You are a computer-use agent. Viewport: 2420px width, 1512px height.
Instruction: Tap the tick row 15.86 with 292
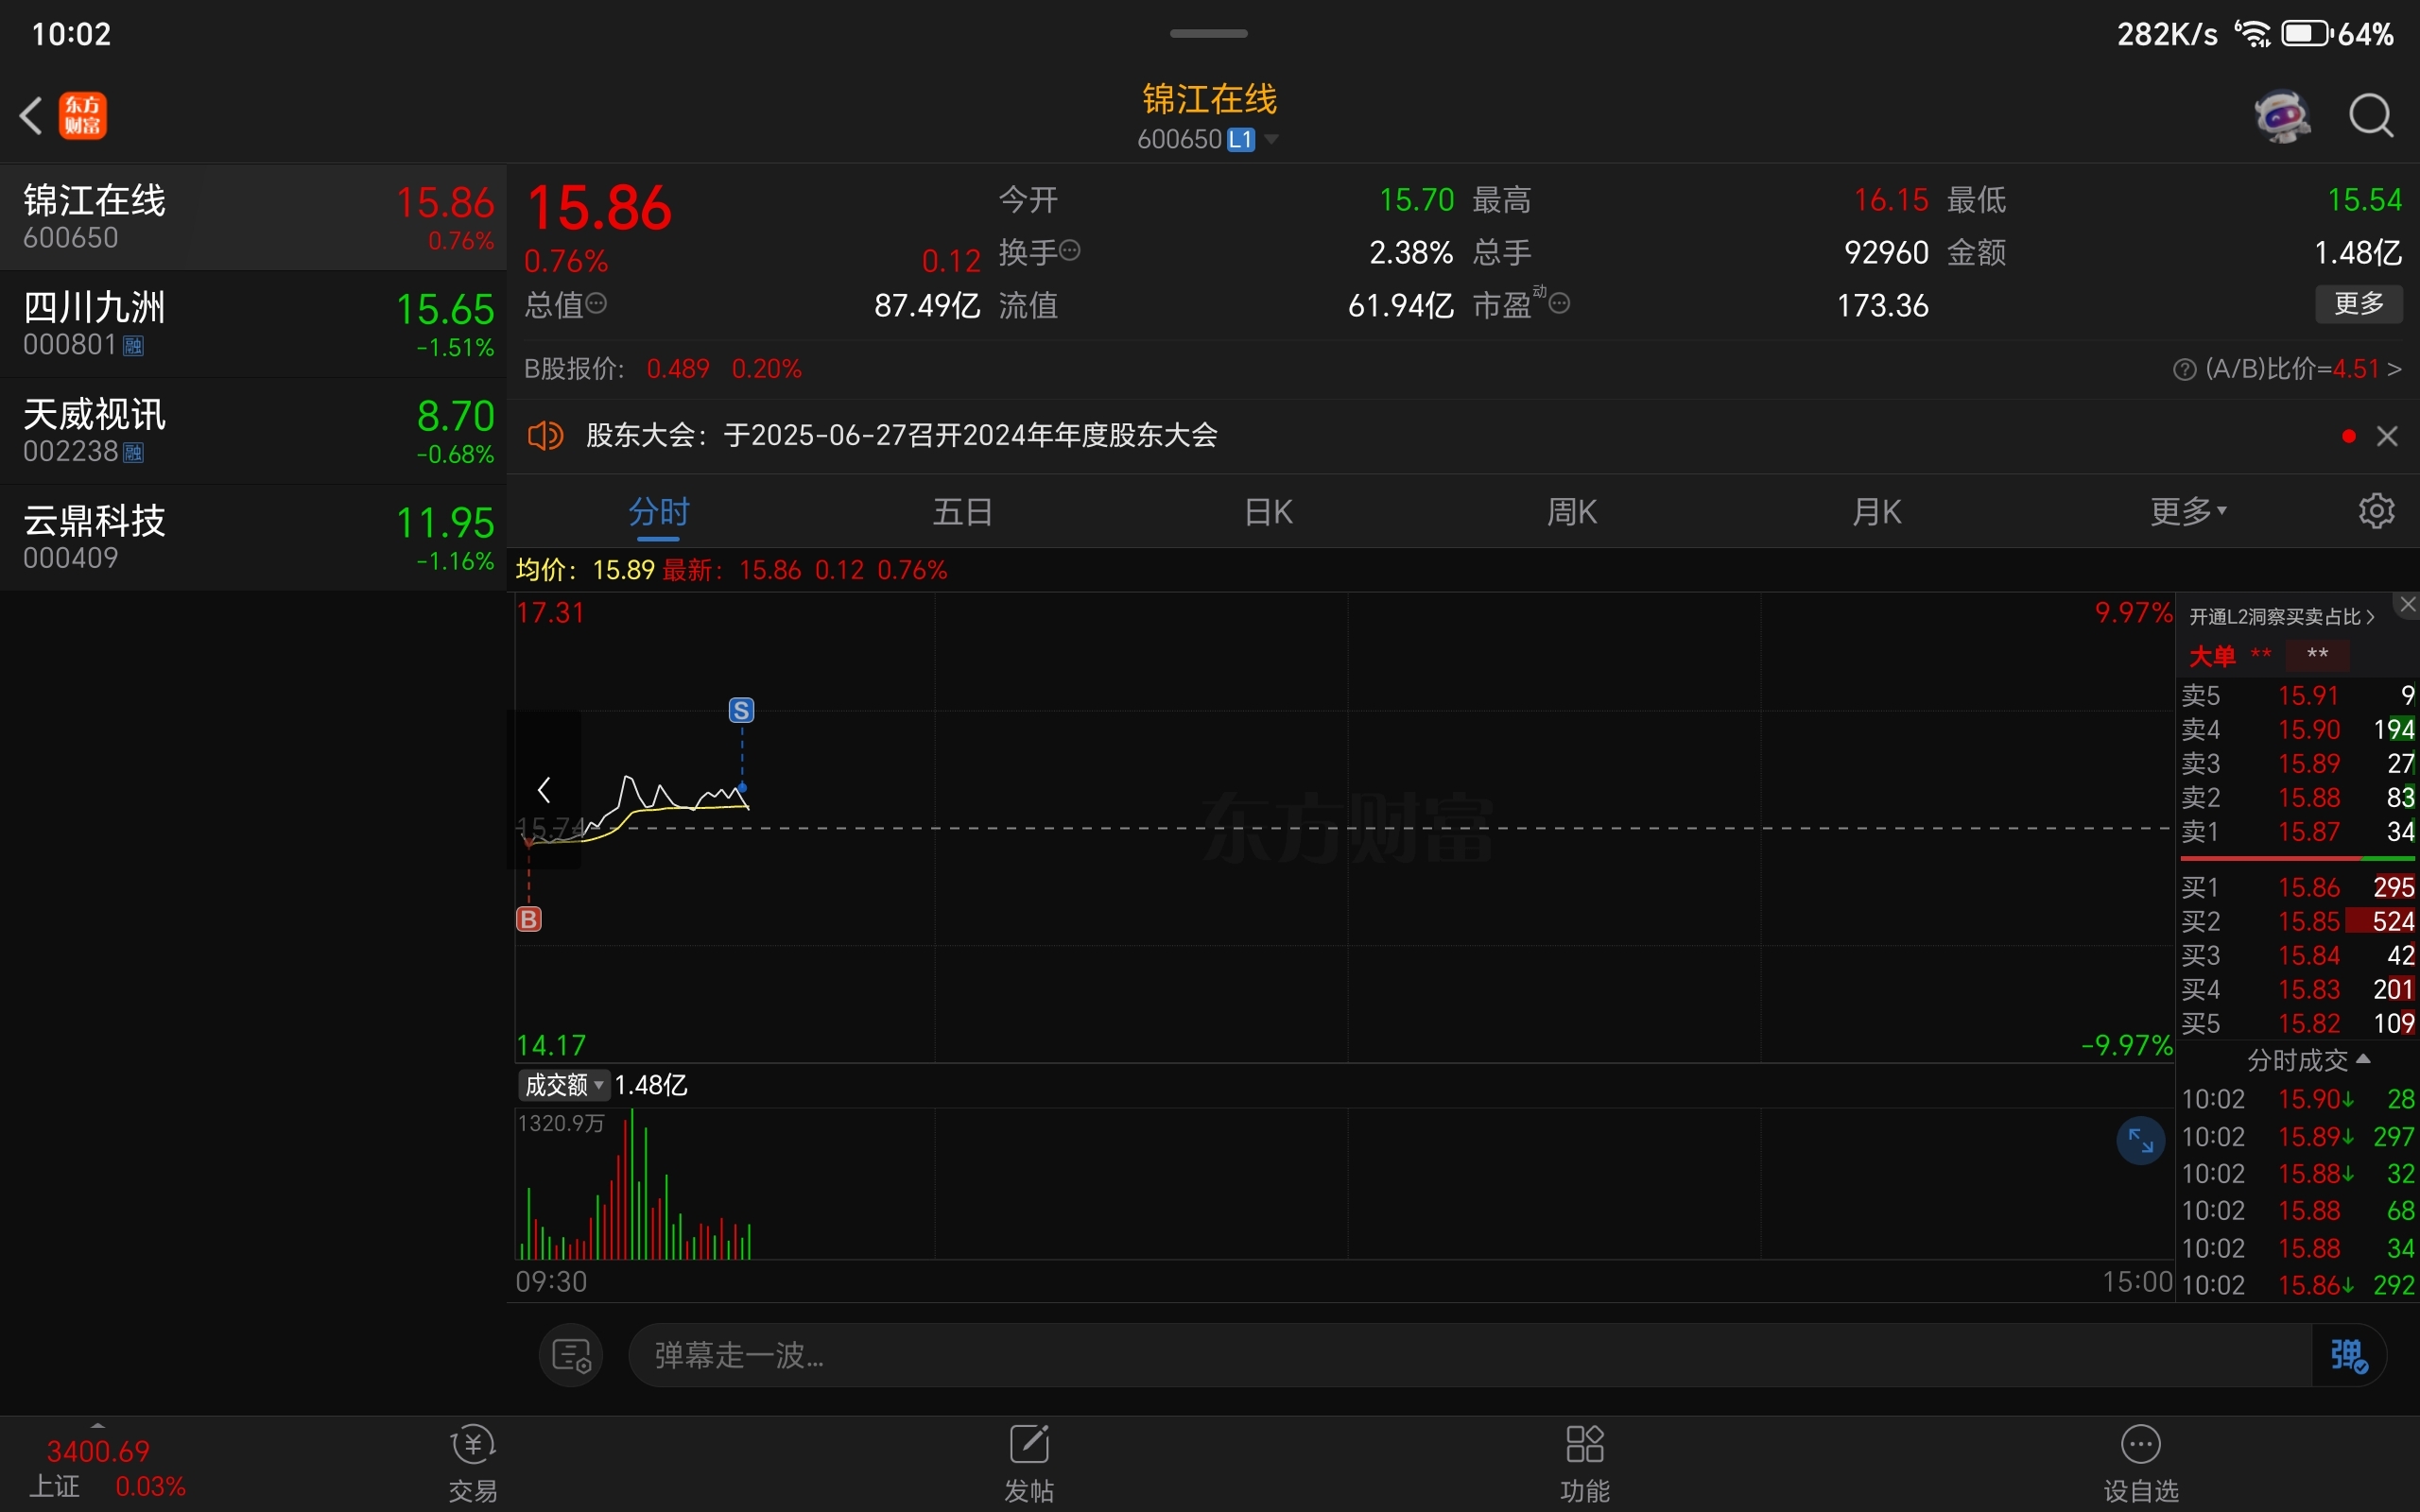tap(2298, 1285)
